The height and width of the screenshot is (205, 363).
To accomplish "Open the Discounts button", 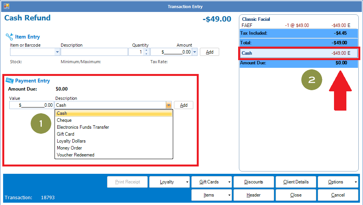I will [254, 182].
